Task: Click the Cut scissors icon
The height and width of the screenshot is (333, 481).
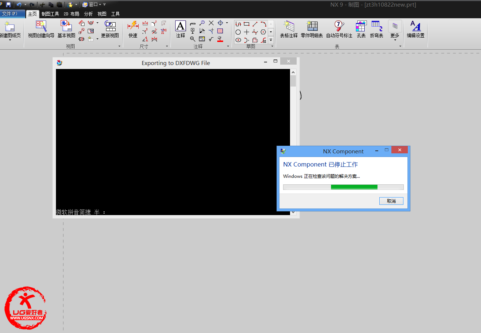Action: 42,5
